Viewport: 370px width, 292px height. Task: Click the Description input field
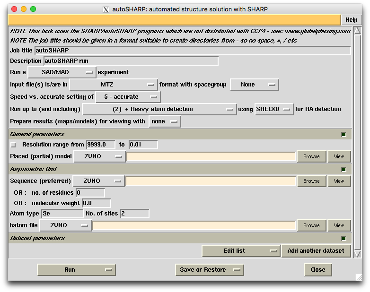(131, 61)
